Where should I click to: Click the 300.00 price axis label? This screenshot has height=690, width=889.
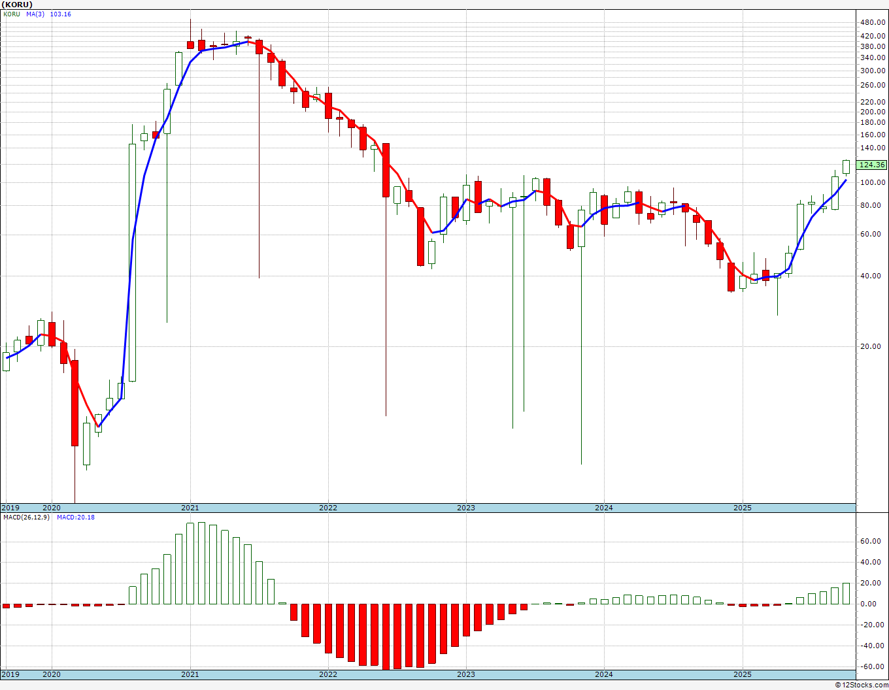[x=873, y=71]
